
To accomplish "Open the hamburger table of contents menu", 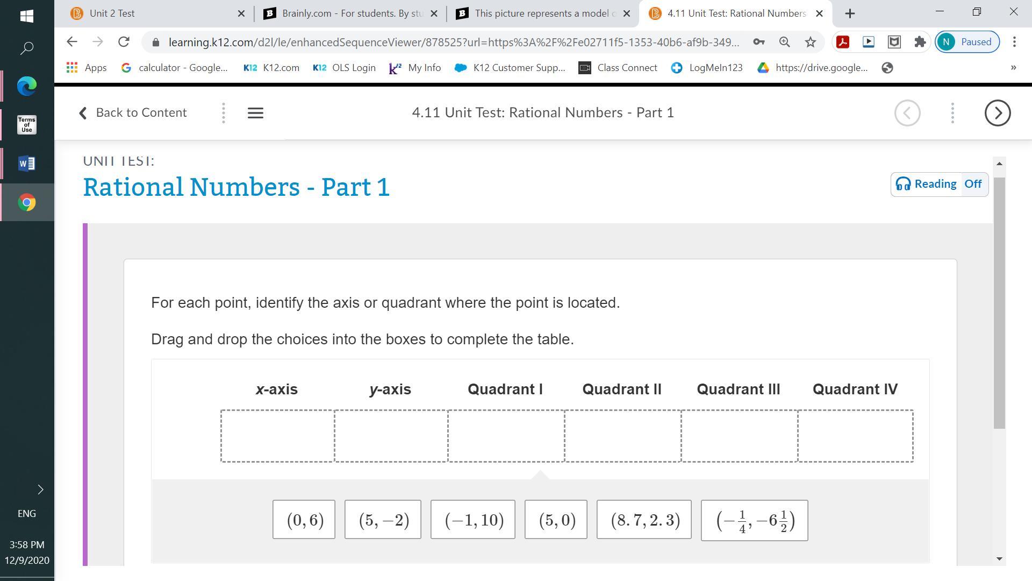I will [x=255, y=113].
